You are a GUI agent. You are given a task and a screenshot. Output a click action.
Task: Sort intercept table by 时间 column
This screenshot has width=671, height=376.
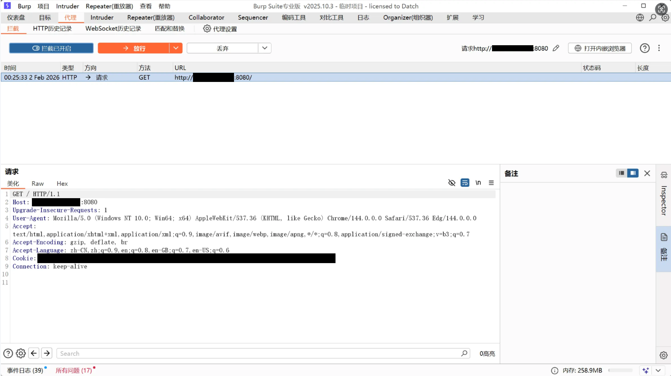30,68
